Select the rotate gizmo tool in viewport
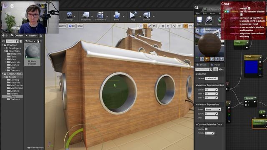 145,26
